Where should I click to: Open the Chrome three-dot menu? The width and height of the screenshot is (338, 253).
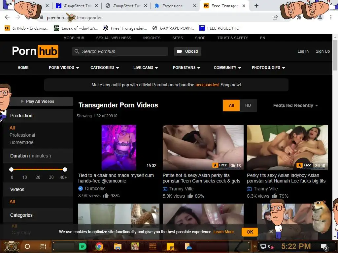point(331,17)
